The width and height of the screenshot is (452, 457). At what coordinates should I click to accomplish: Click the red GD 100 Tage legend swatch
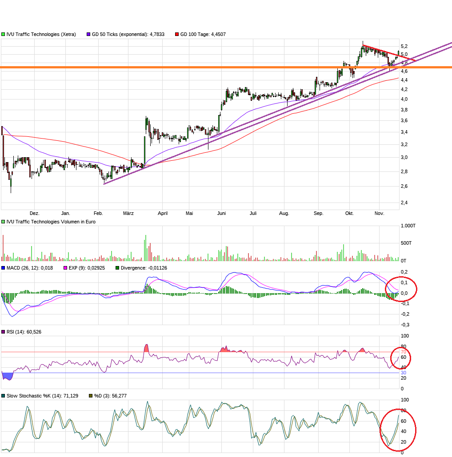[177, 34]
